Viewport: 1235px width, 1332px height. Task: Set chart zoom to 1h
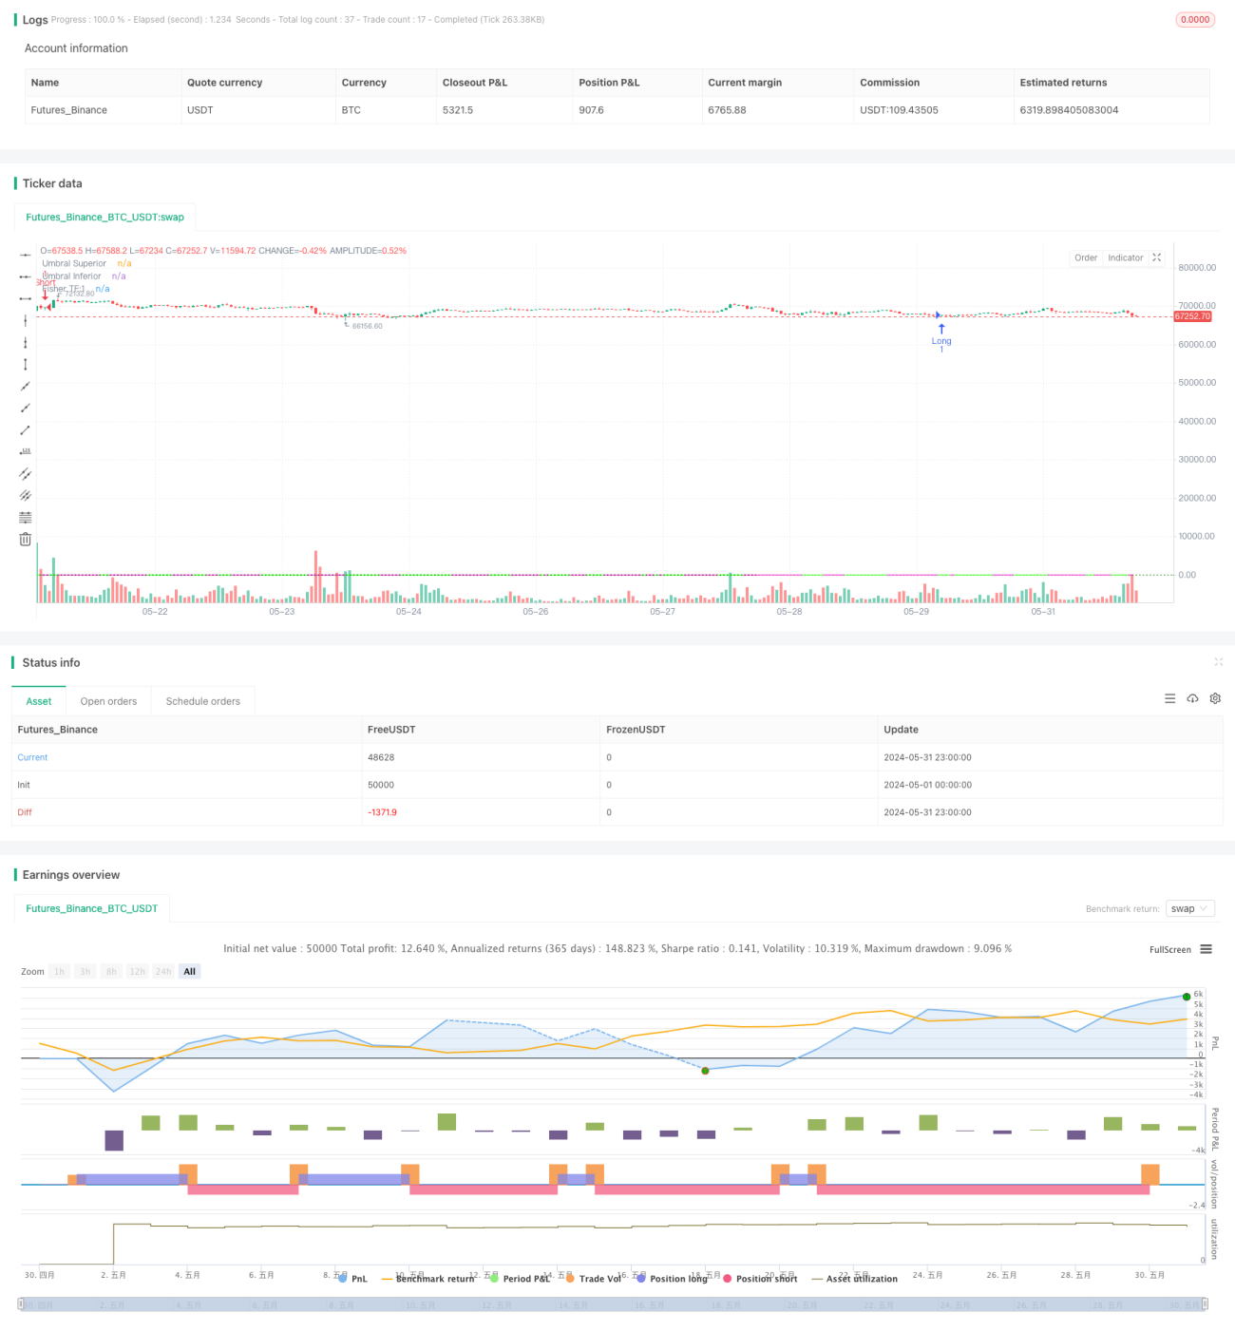point(59,971)
